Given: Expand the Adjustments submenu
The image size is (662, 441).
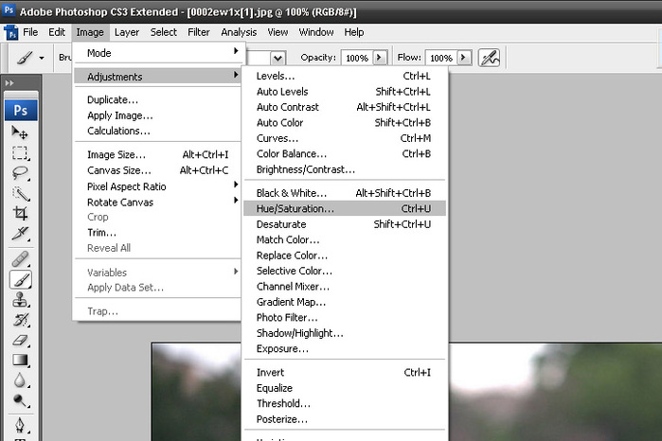Looking at the screenshot, I should tap(157, 77).
